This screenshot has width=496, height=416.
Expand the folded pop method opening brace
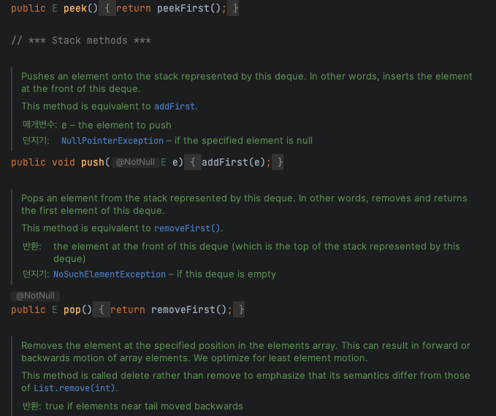coord(103,310)
